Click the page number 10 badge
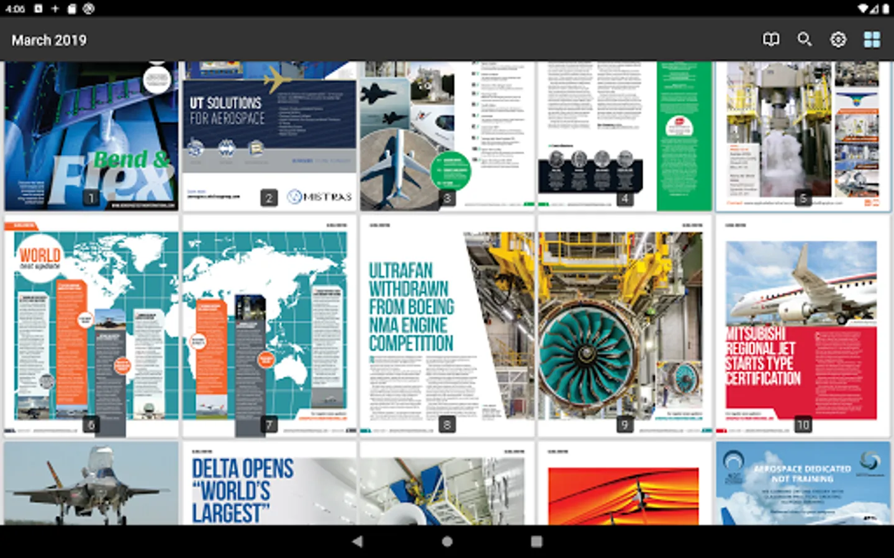The height and width of the screenshot is (558, 894). click(803, 425)
